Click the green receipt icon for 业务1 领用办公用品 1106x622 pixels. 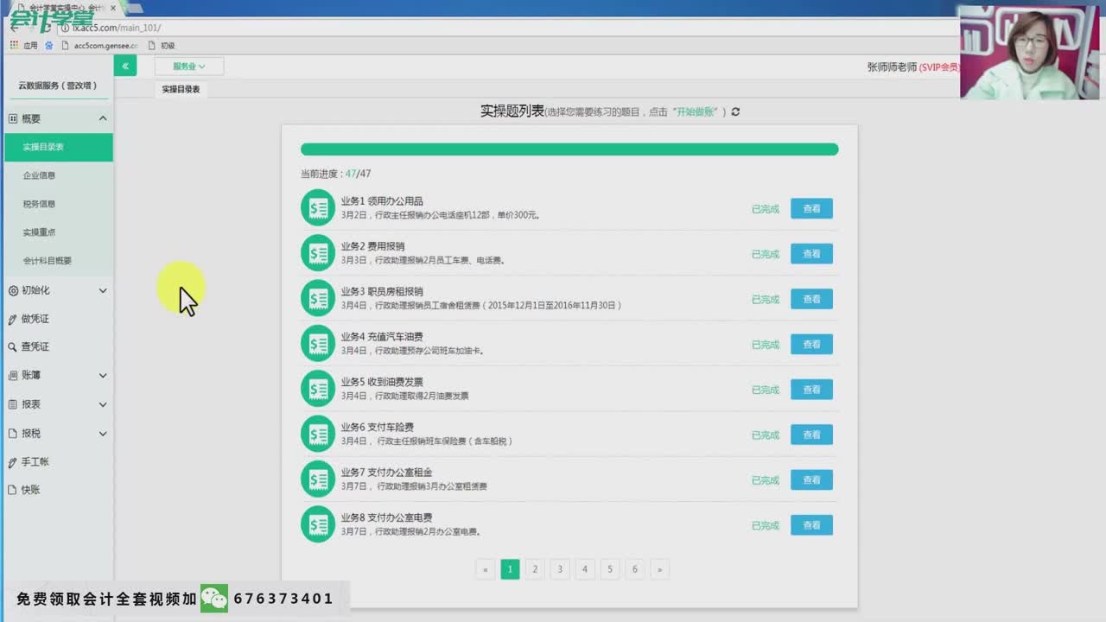tap(317, 208)
